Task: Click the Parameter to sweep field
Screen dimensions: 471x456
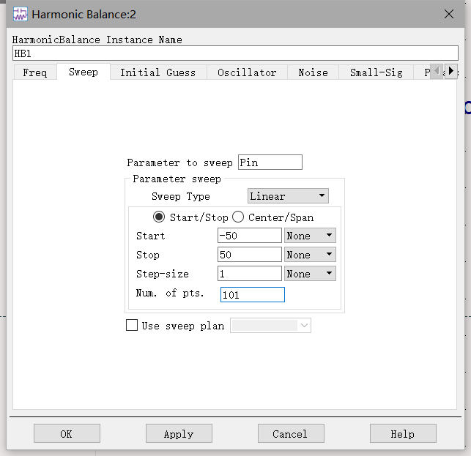Action: pyautogui.click(x=270, y=162)
